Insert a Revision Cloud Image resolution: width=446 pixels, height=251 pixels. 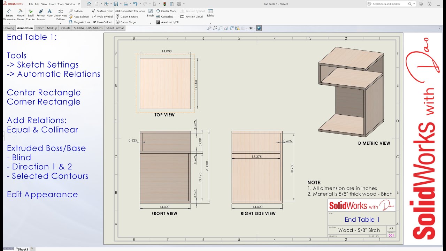click(191, 17)
